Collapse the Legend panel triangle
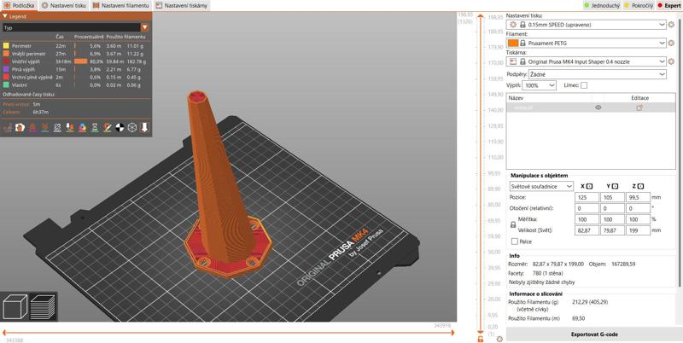The height and width of the screenshot is (343, 683). (5, 16)
